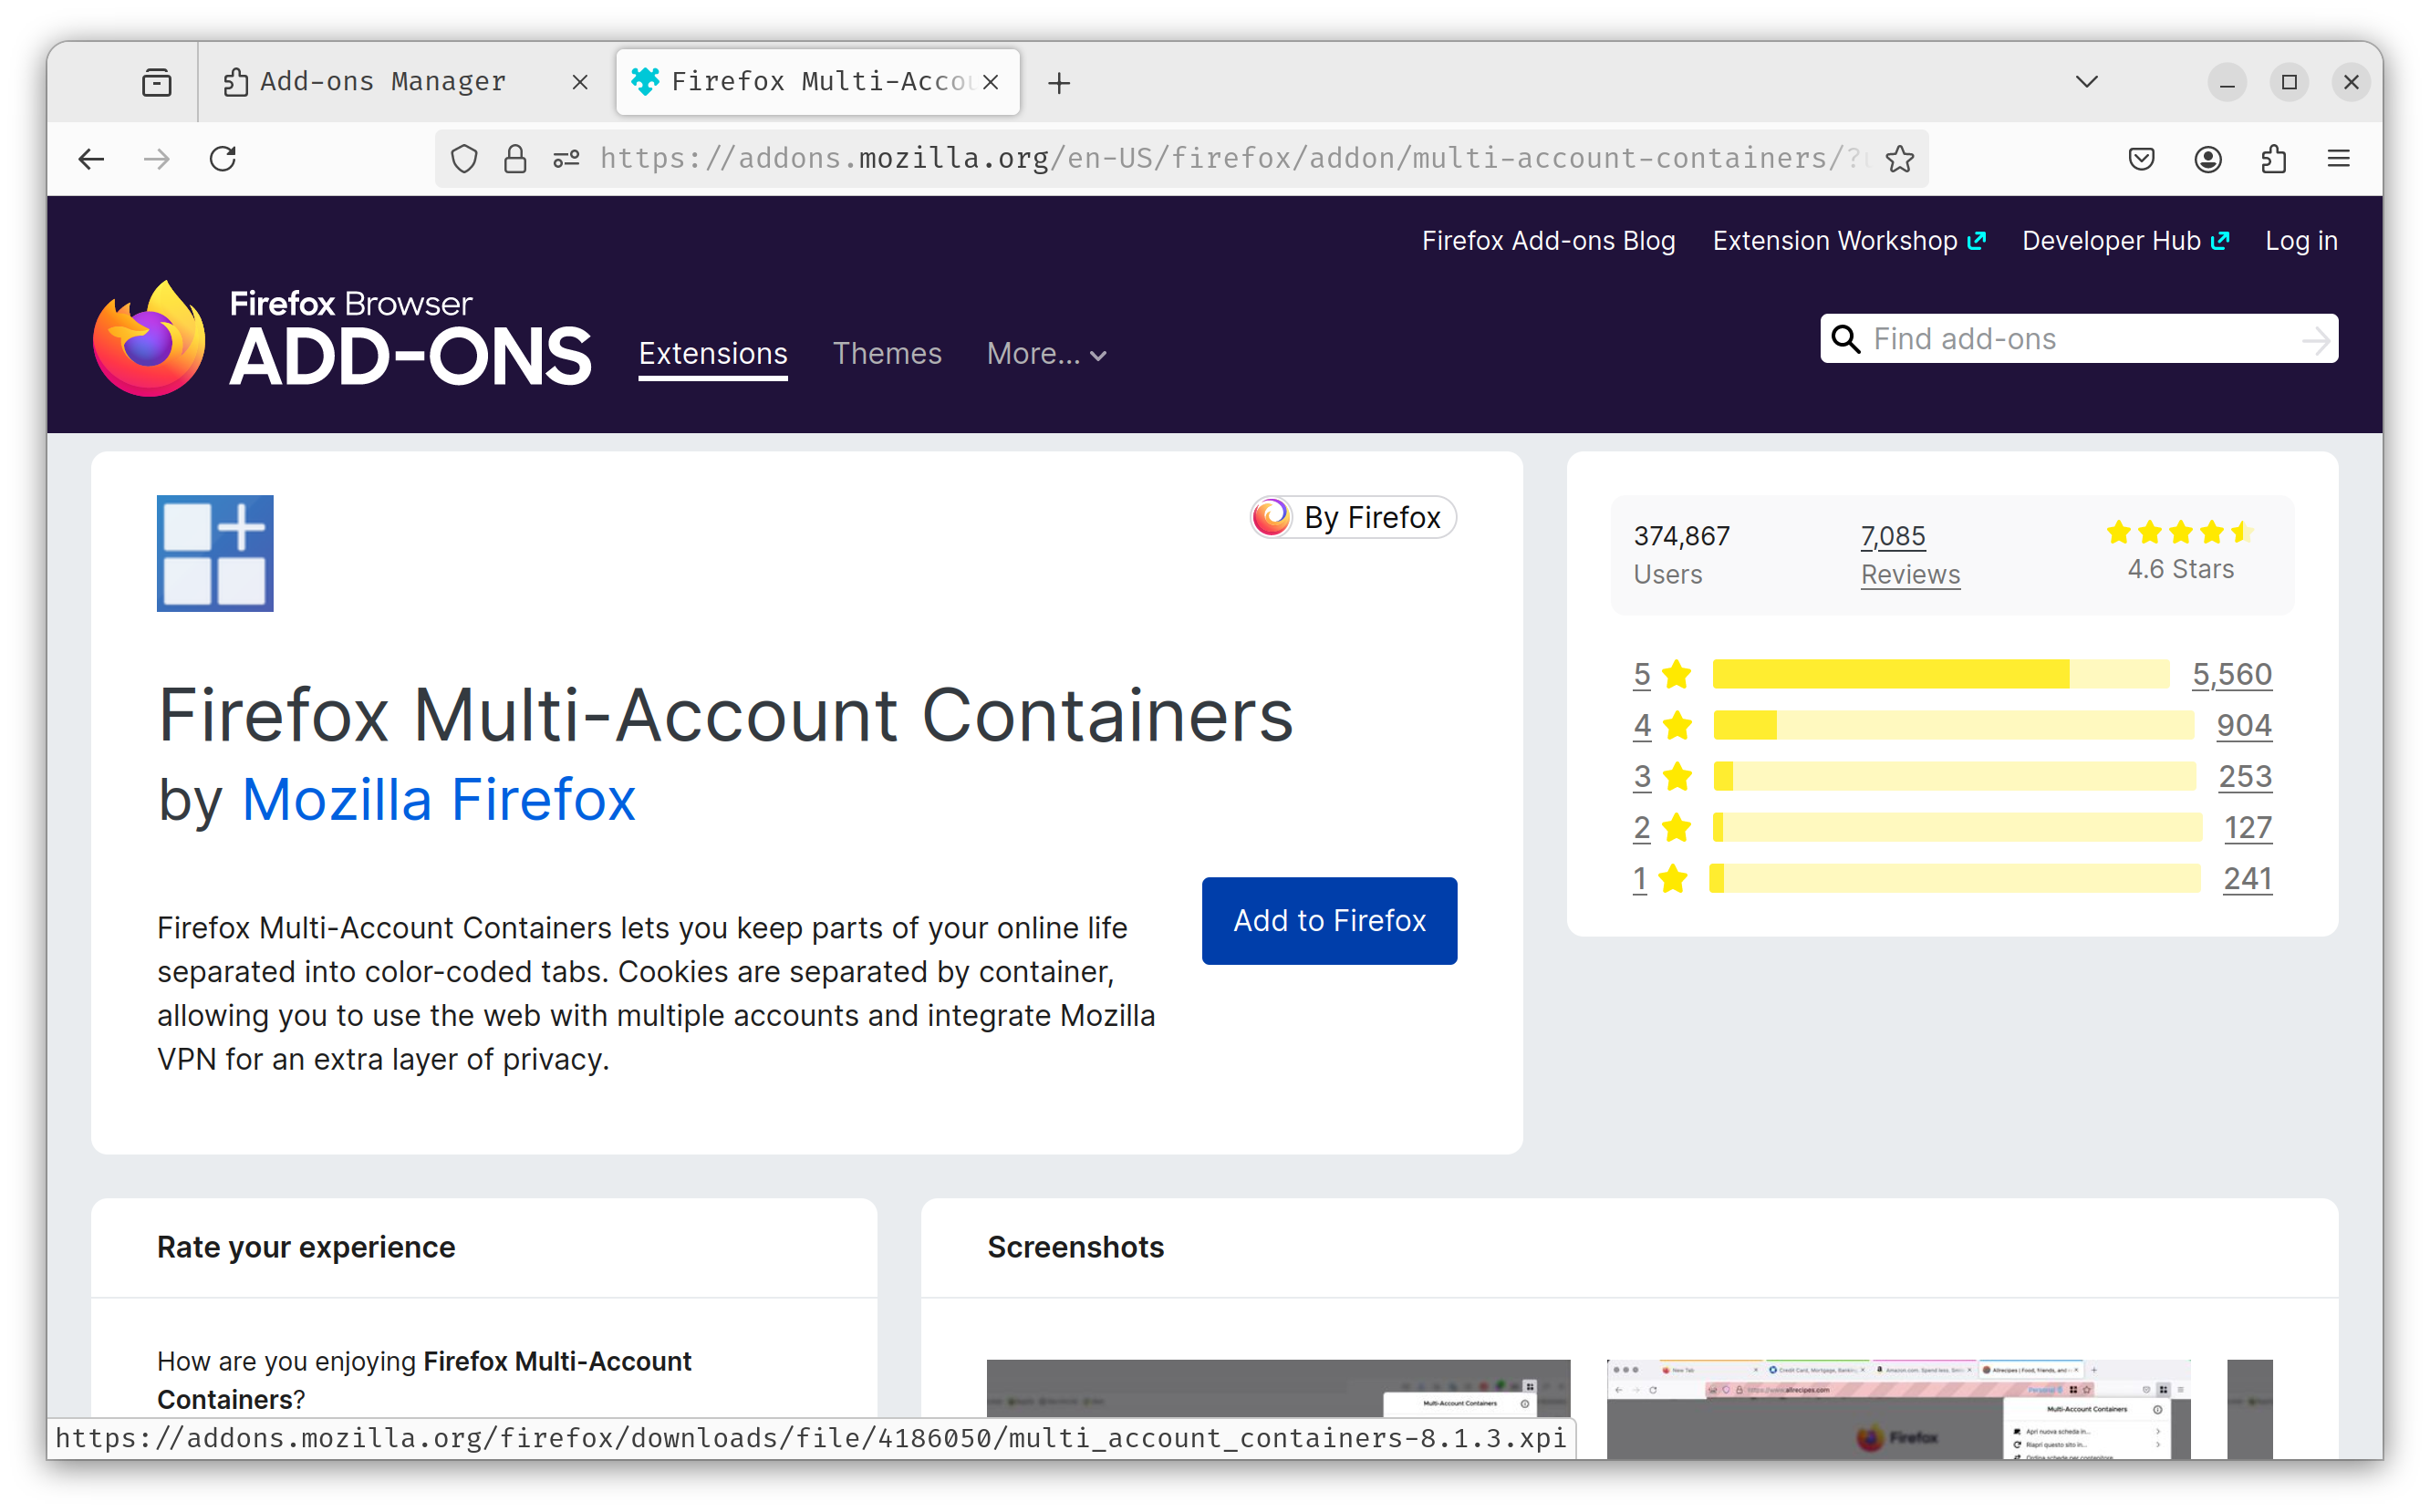
Task: Click the forward navigation arrow
Action: (157, 159)
